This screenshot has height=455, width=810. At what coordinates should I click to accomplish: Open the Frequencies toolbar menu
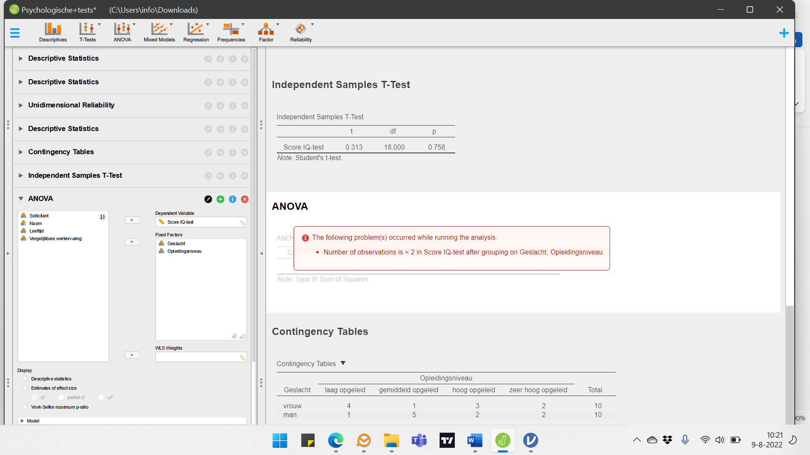pyautogui.click(x=231, y=32)
